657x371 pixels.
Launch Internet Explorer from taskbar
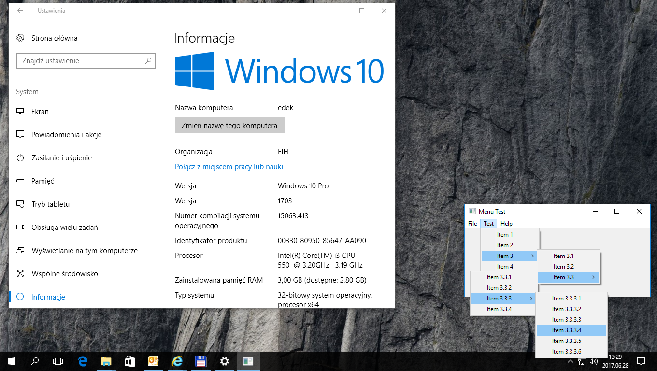[177, 361]
